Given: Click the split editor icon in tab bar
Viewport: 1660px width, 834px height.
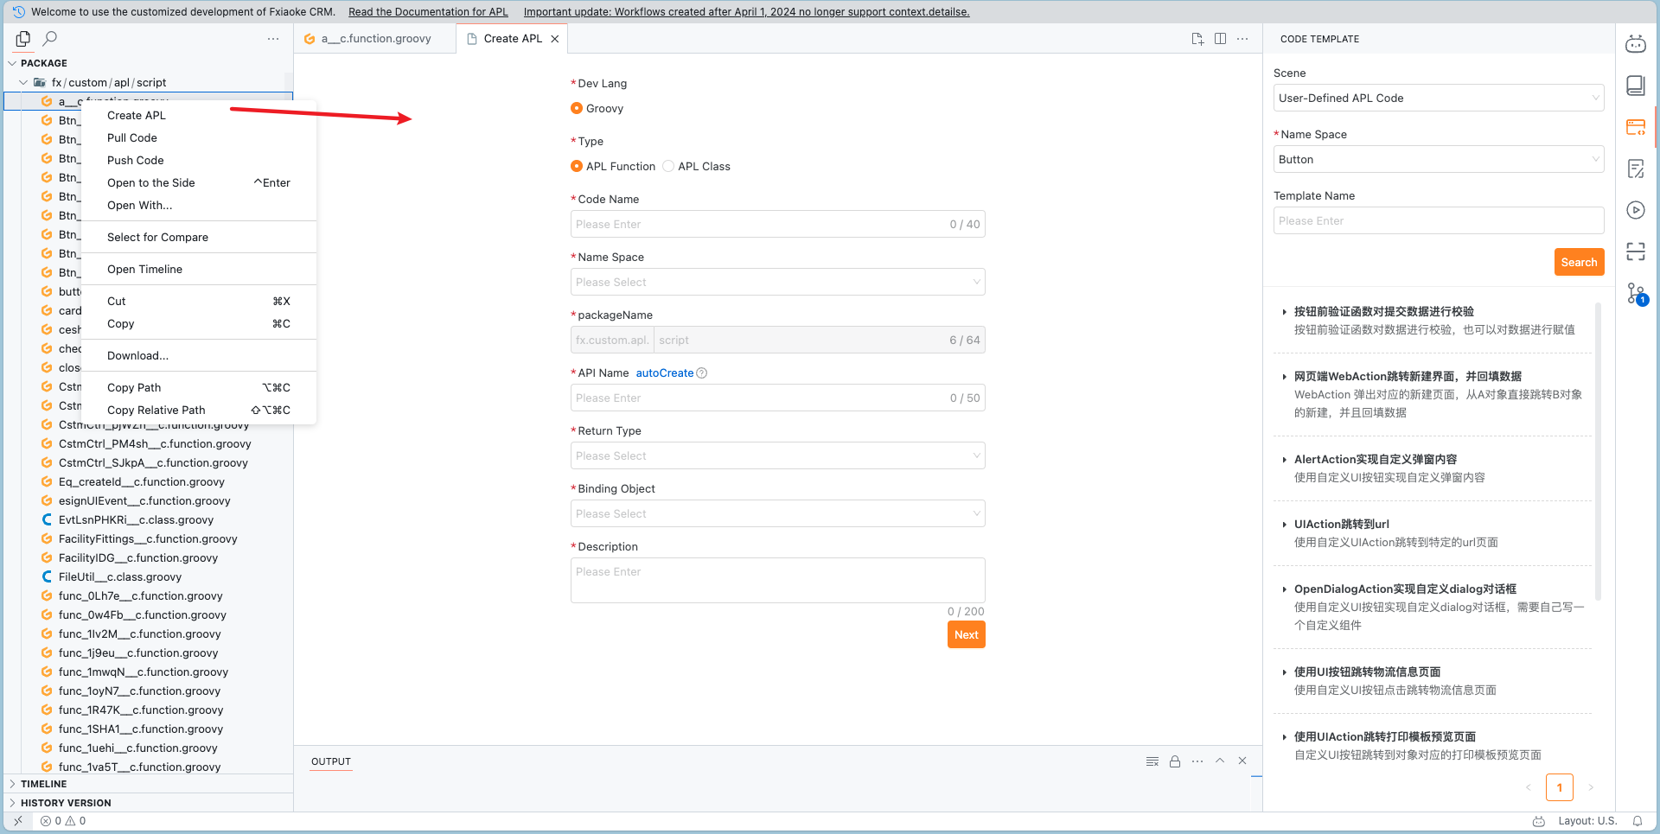Looking at the screenshot, I should 1220,39.
